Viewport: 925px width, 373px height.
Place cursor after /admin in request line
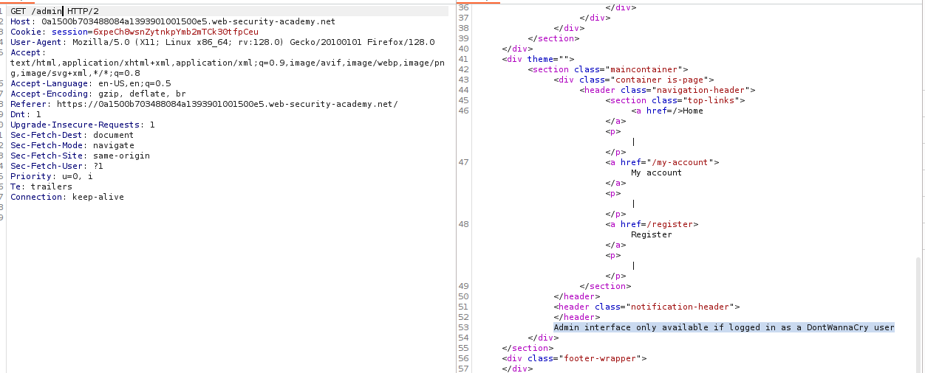63,11
